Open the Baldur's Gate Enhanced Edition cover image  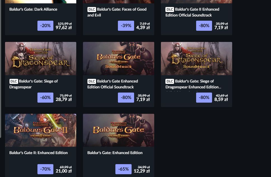click(118, 130)
